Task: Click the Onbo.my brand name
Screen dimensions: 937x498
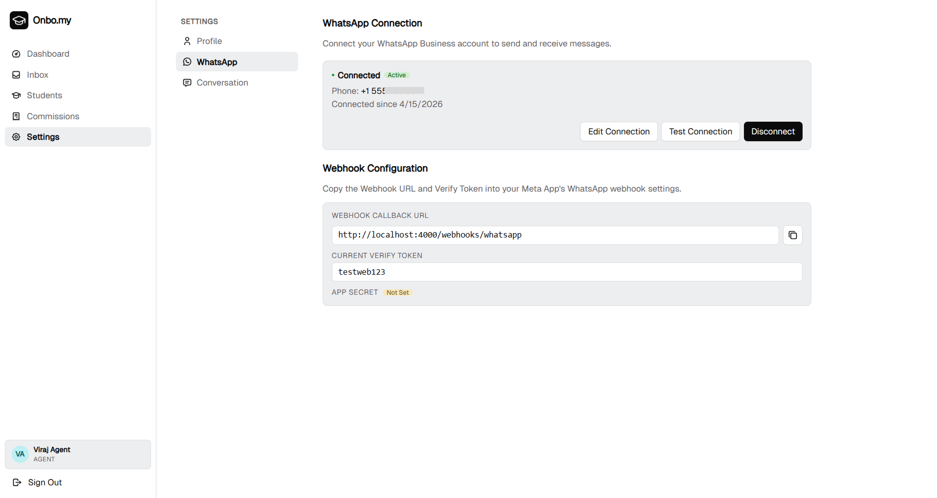Action: (x=52, y=20)
